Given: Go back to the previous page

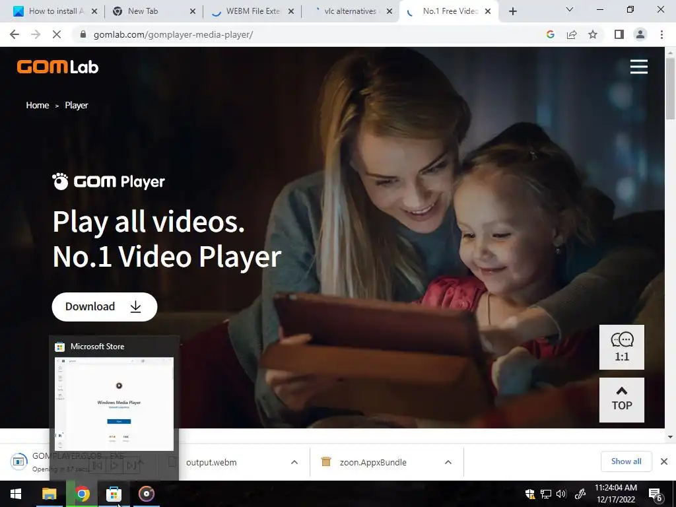Looking at the screenshot, I should tap(15, 34).
